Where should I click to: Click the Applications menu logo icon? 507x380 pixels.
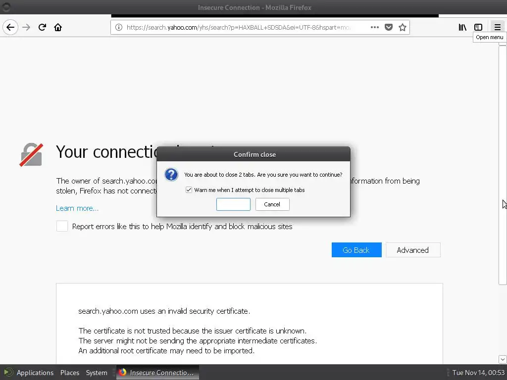(x=8, y=372)
